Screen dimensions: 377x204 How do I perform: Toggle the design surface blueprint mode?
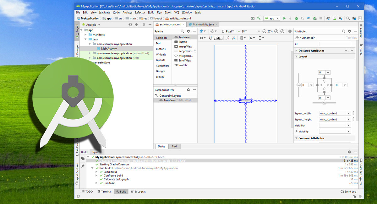click(x=201, y=31)
